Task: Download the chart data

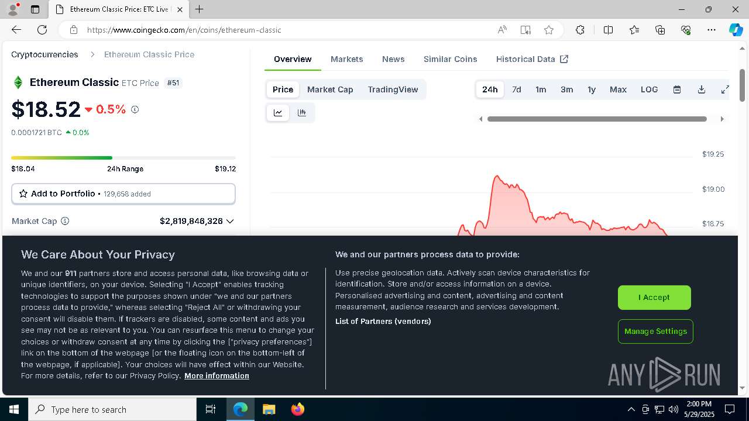Action: click(x=701, y=89)
